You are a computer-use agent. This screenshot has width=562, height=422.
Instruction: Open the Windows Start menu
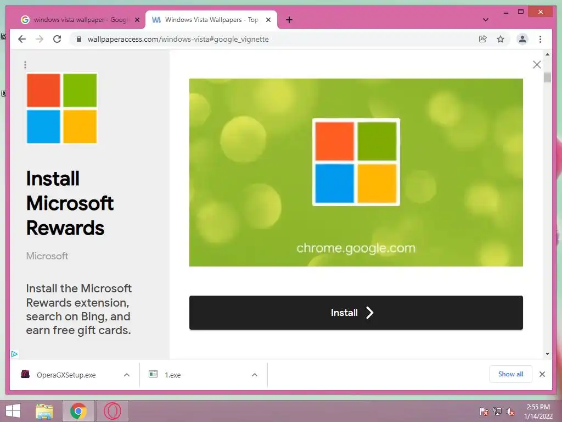click(13, 411)
